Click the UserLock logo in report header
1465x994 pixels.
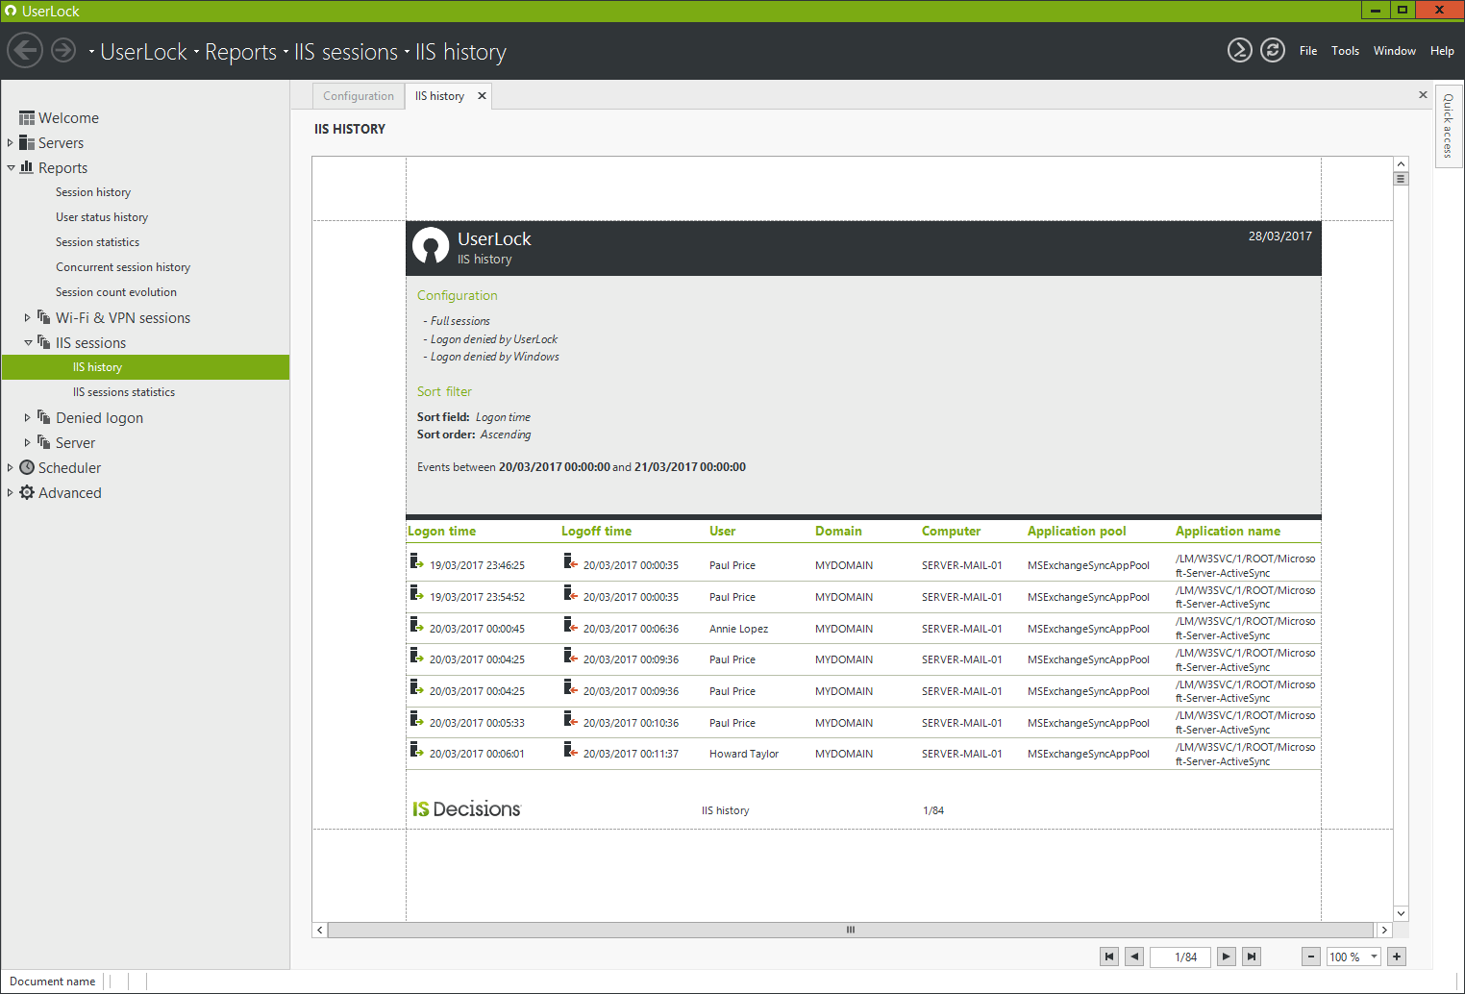[431, 246]
